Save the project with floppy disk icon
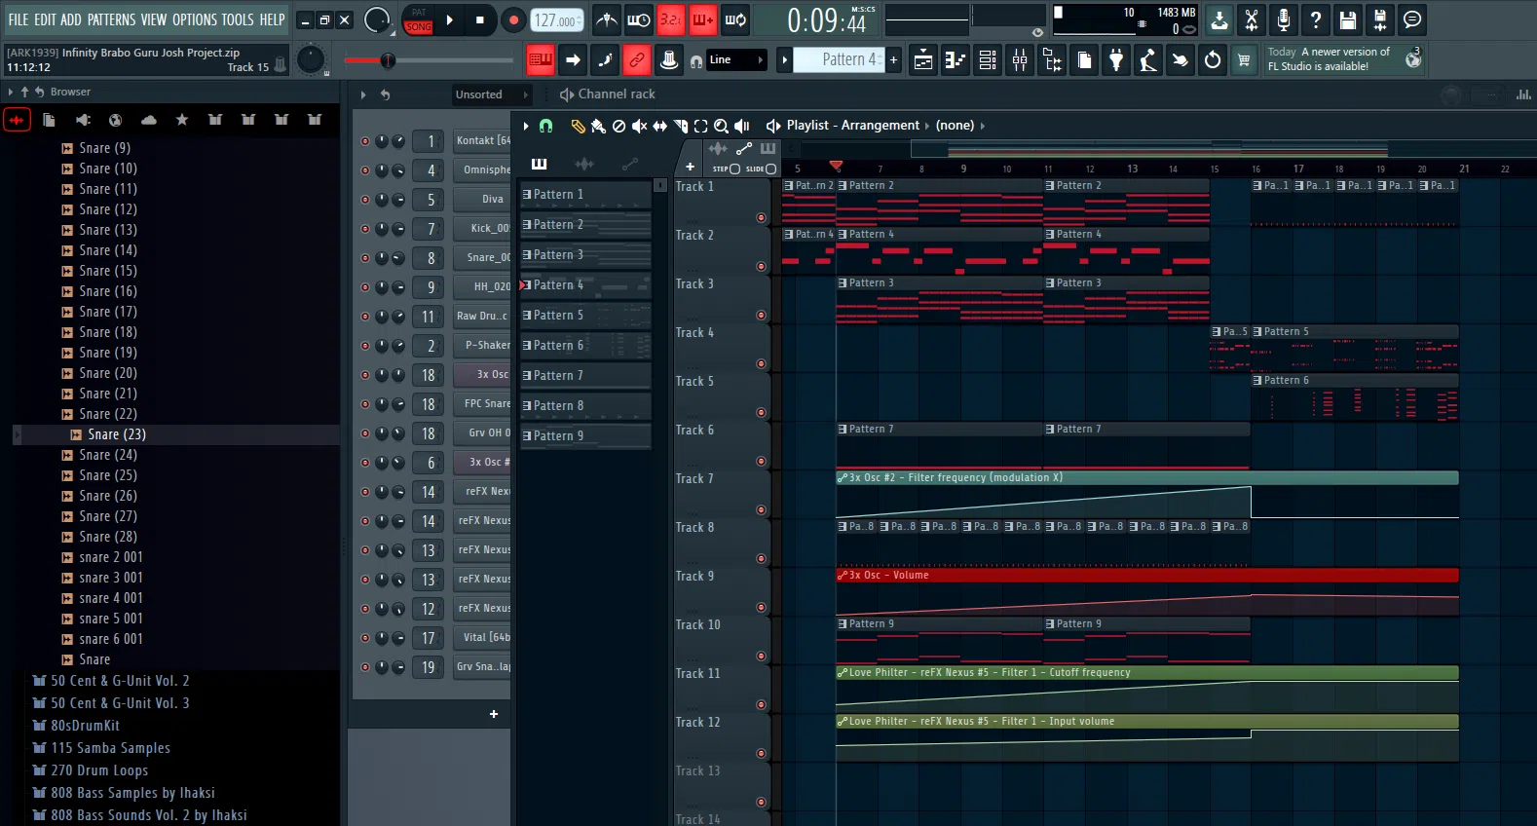The height and width of the screenshot is (826, 1537). (1348, 19)
